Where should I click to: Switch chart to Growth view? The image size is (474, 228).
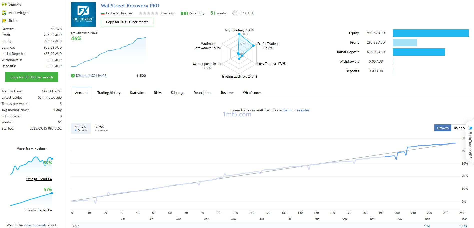(443, 128)
